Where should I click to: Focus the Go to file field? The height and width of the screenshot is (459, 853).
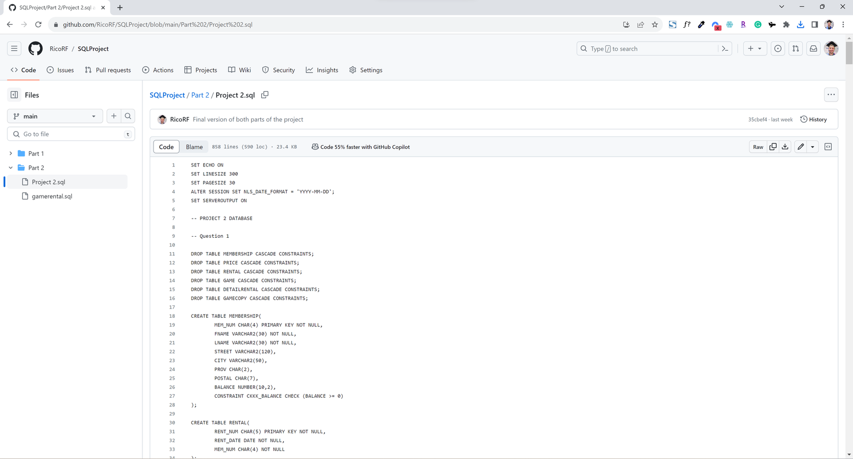(72, 134)
